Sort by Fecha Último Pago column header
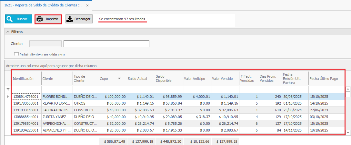The image size is (351, 145). pos(323,79)
